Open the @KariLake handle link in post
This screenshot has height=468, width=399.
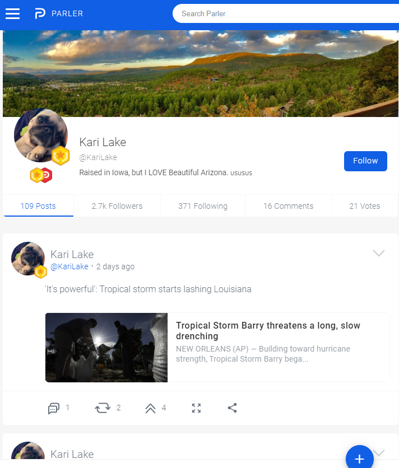point(69,266)
